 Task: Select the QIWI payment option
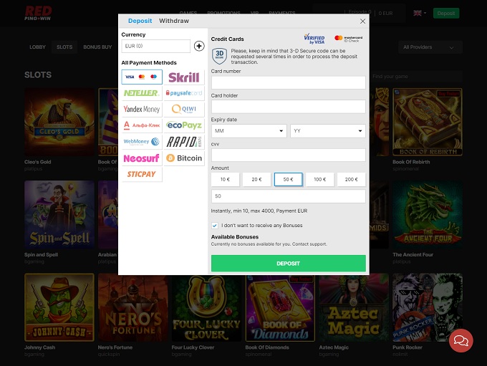point(183,109)
